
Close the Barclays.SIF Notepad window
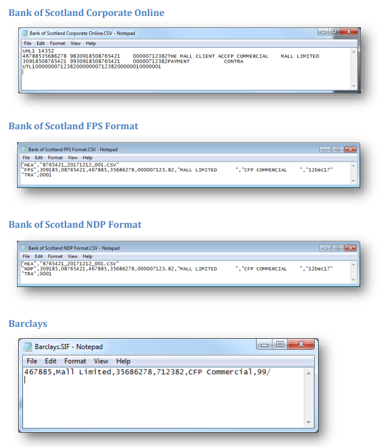click(x=301, y=344)
